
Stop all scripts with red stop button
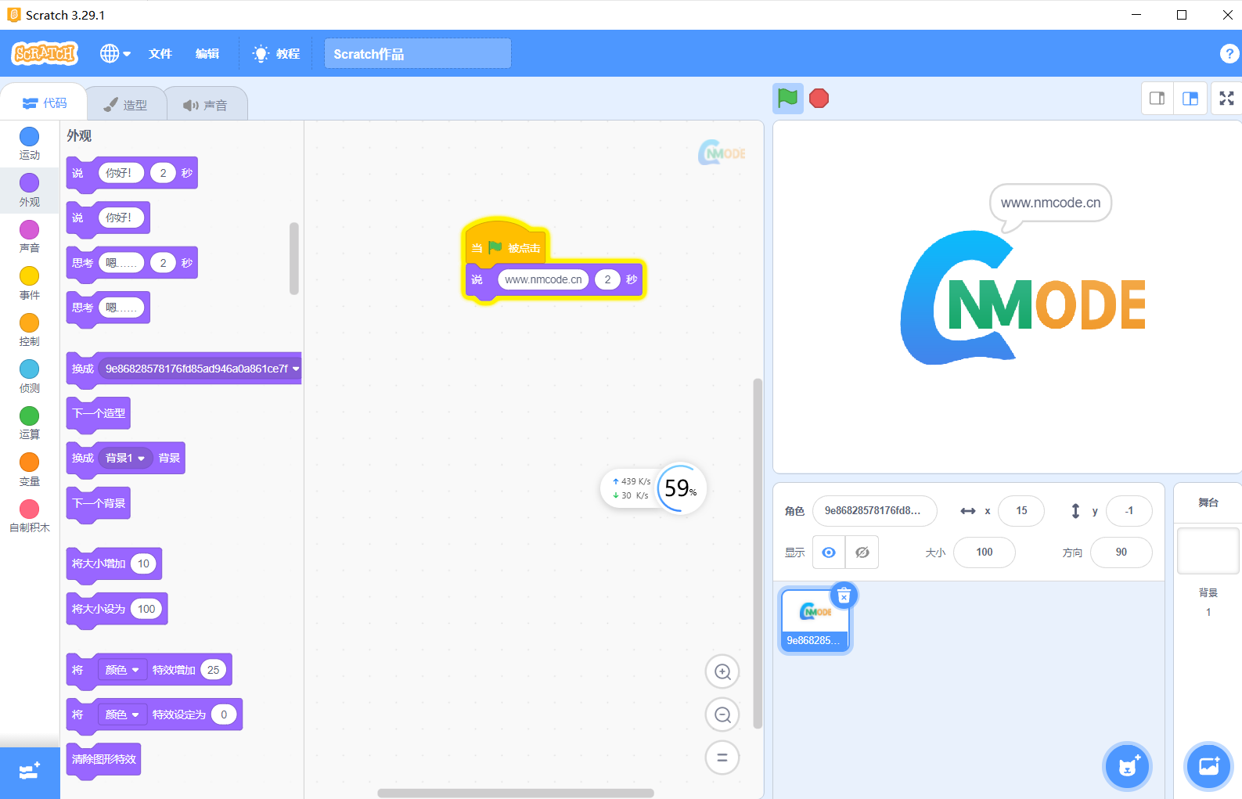click(x=819, y=99)
